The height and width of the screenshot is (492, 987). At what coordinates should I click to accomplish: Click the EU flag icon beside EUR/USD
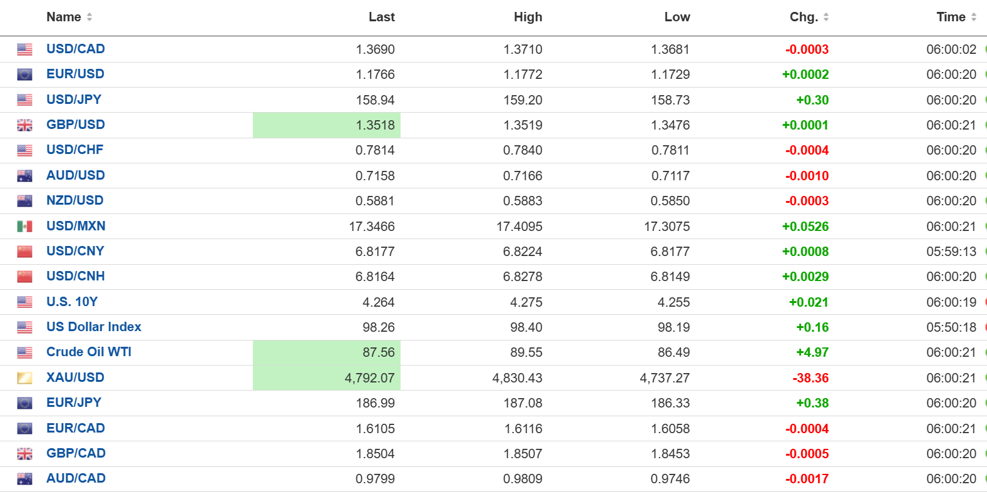[x=24, y=74]
